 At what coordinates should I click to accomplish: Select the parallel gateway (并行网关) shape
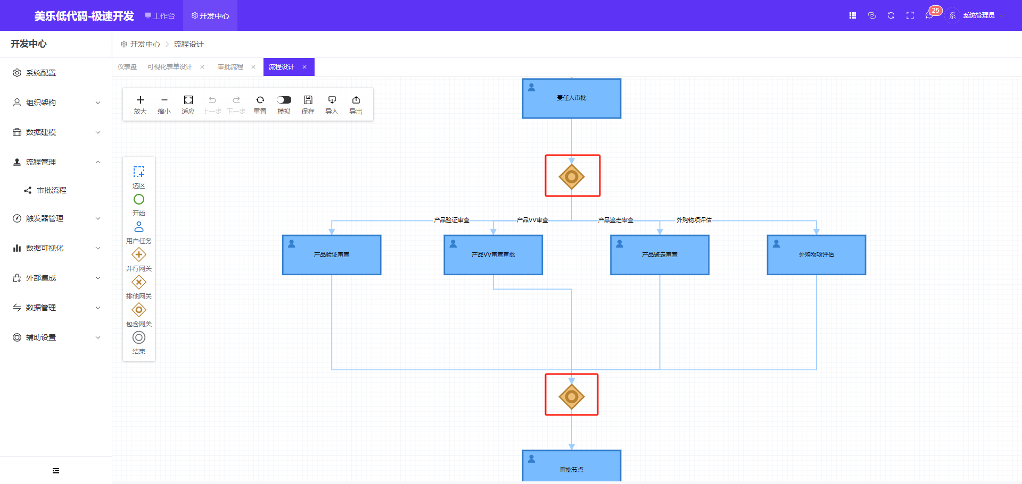pyautogui.click(x=138, y=255)
